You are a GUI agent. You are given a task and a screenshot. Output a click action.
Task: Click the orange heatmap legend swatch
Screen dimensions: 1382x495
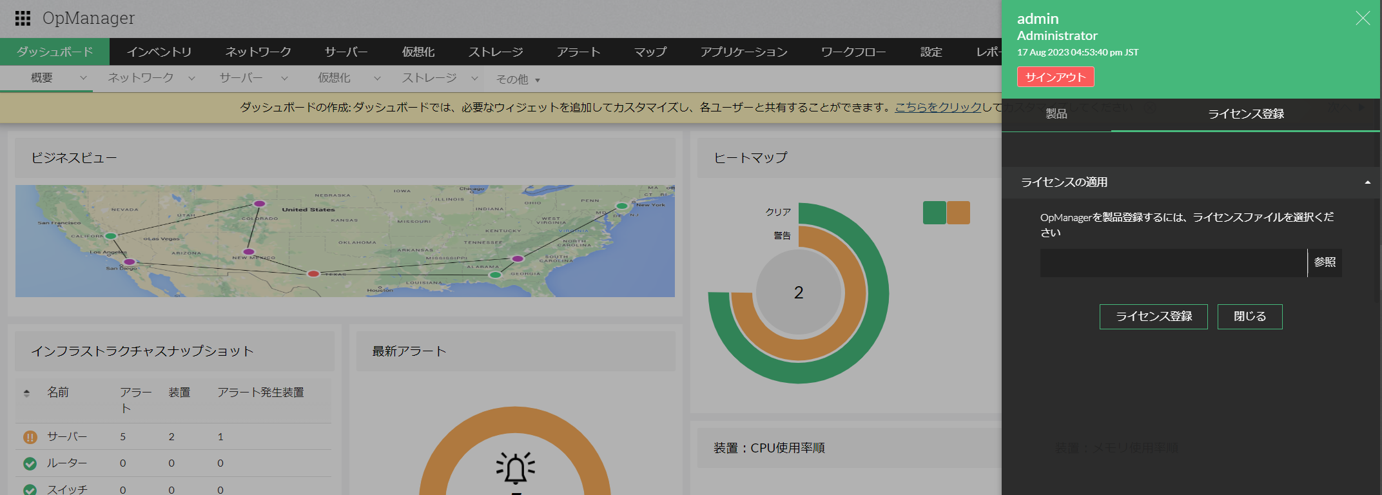[x=959, y=213]
